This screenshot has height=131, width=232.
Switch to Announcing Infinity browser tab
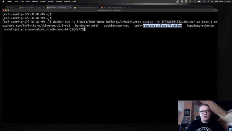pyautogui.click(x=32, y=8)
